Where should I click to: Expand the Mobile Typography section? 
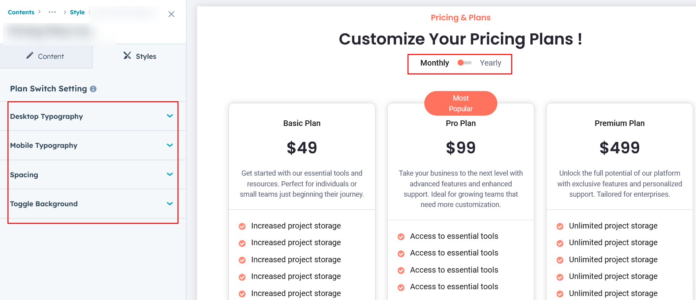coord(170,145)
